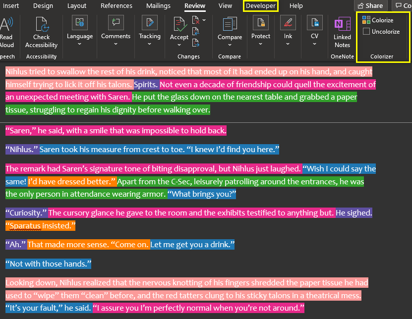The height and width of the screenshot is (319, 412).
Task: Click the Check Accessibility icon
Action: [42, 24]
